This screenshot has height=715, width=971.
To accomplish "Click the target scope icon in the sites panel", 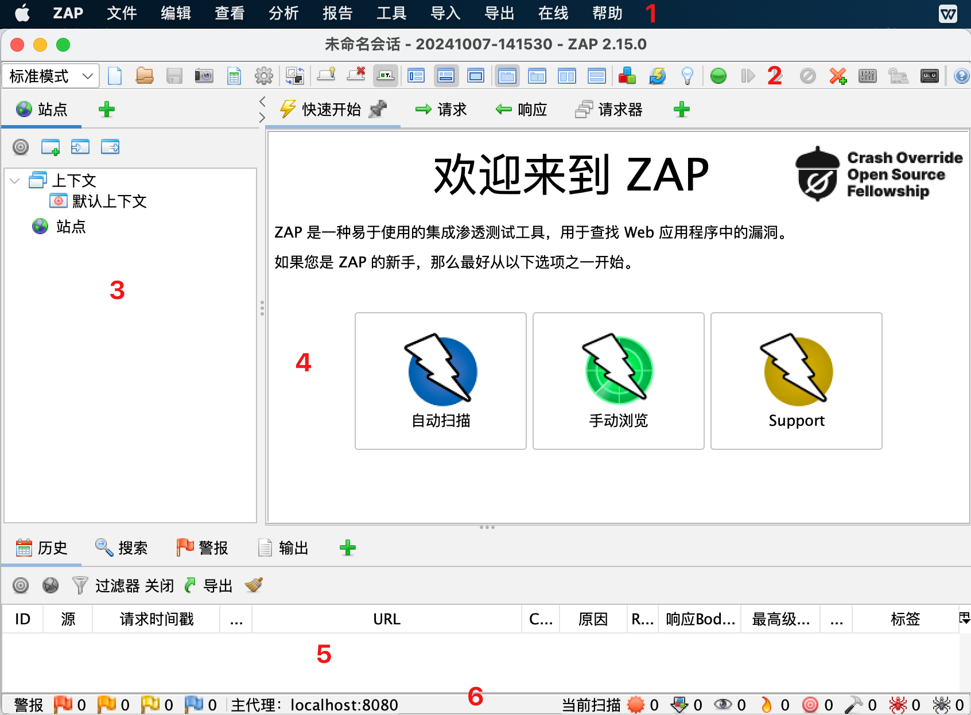I will pyautogui.click(x=21, y=147).
